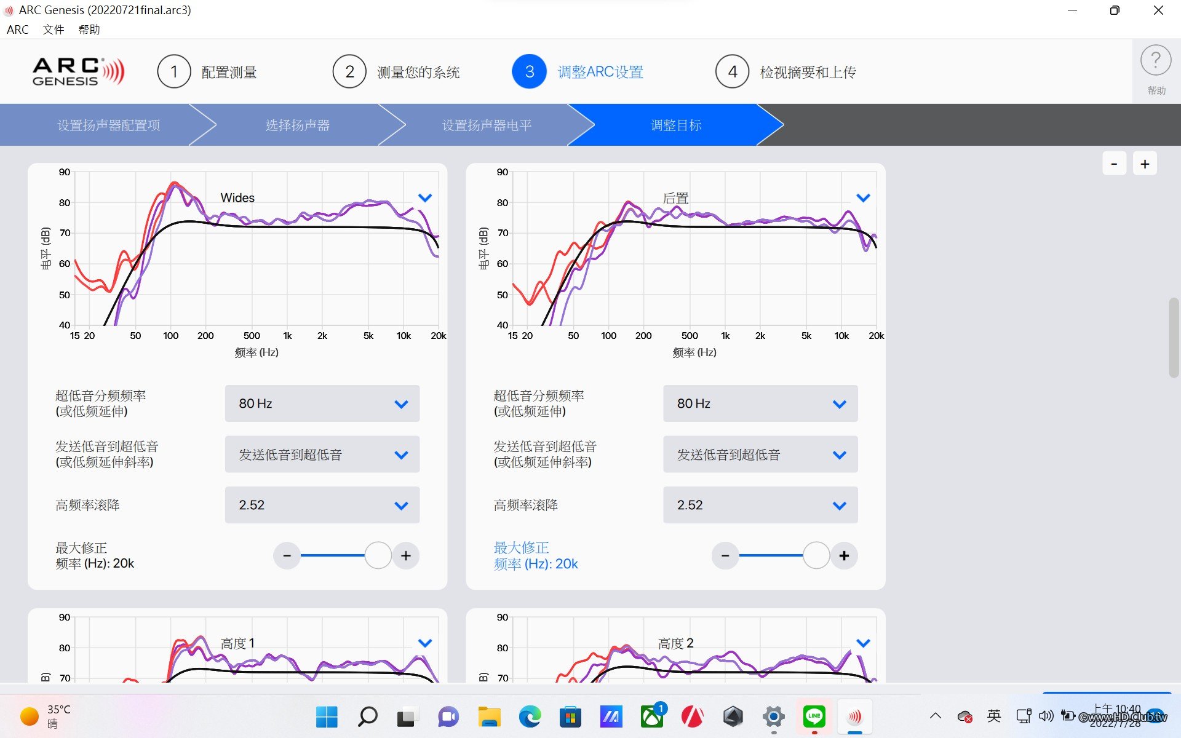This screenshot has height=738, width=1181.
Task: Open LINE app from taskbar
Action: coord(814,716)
